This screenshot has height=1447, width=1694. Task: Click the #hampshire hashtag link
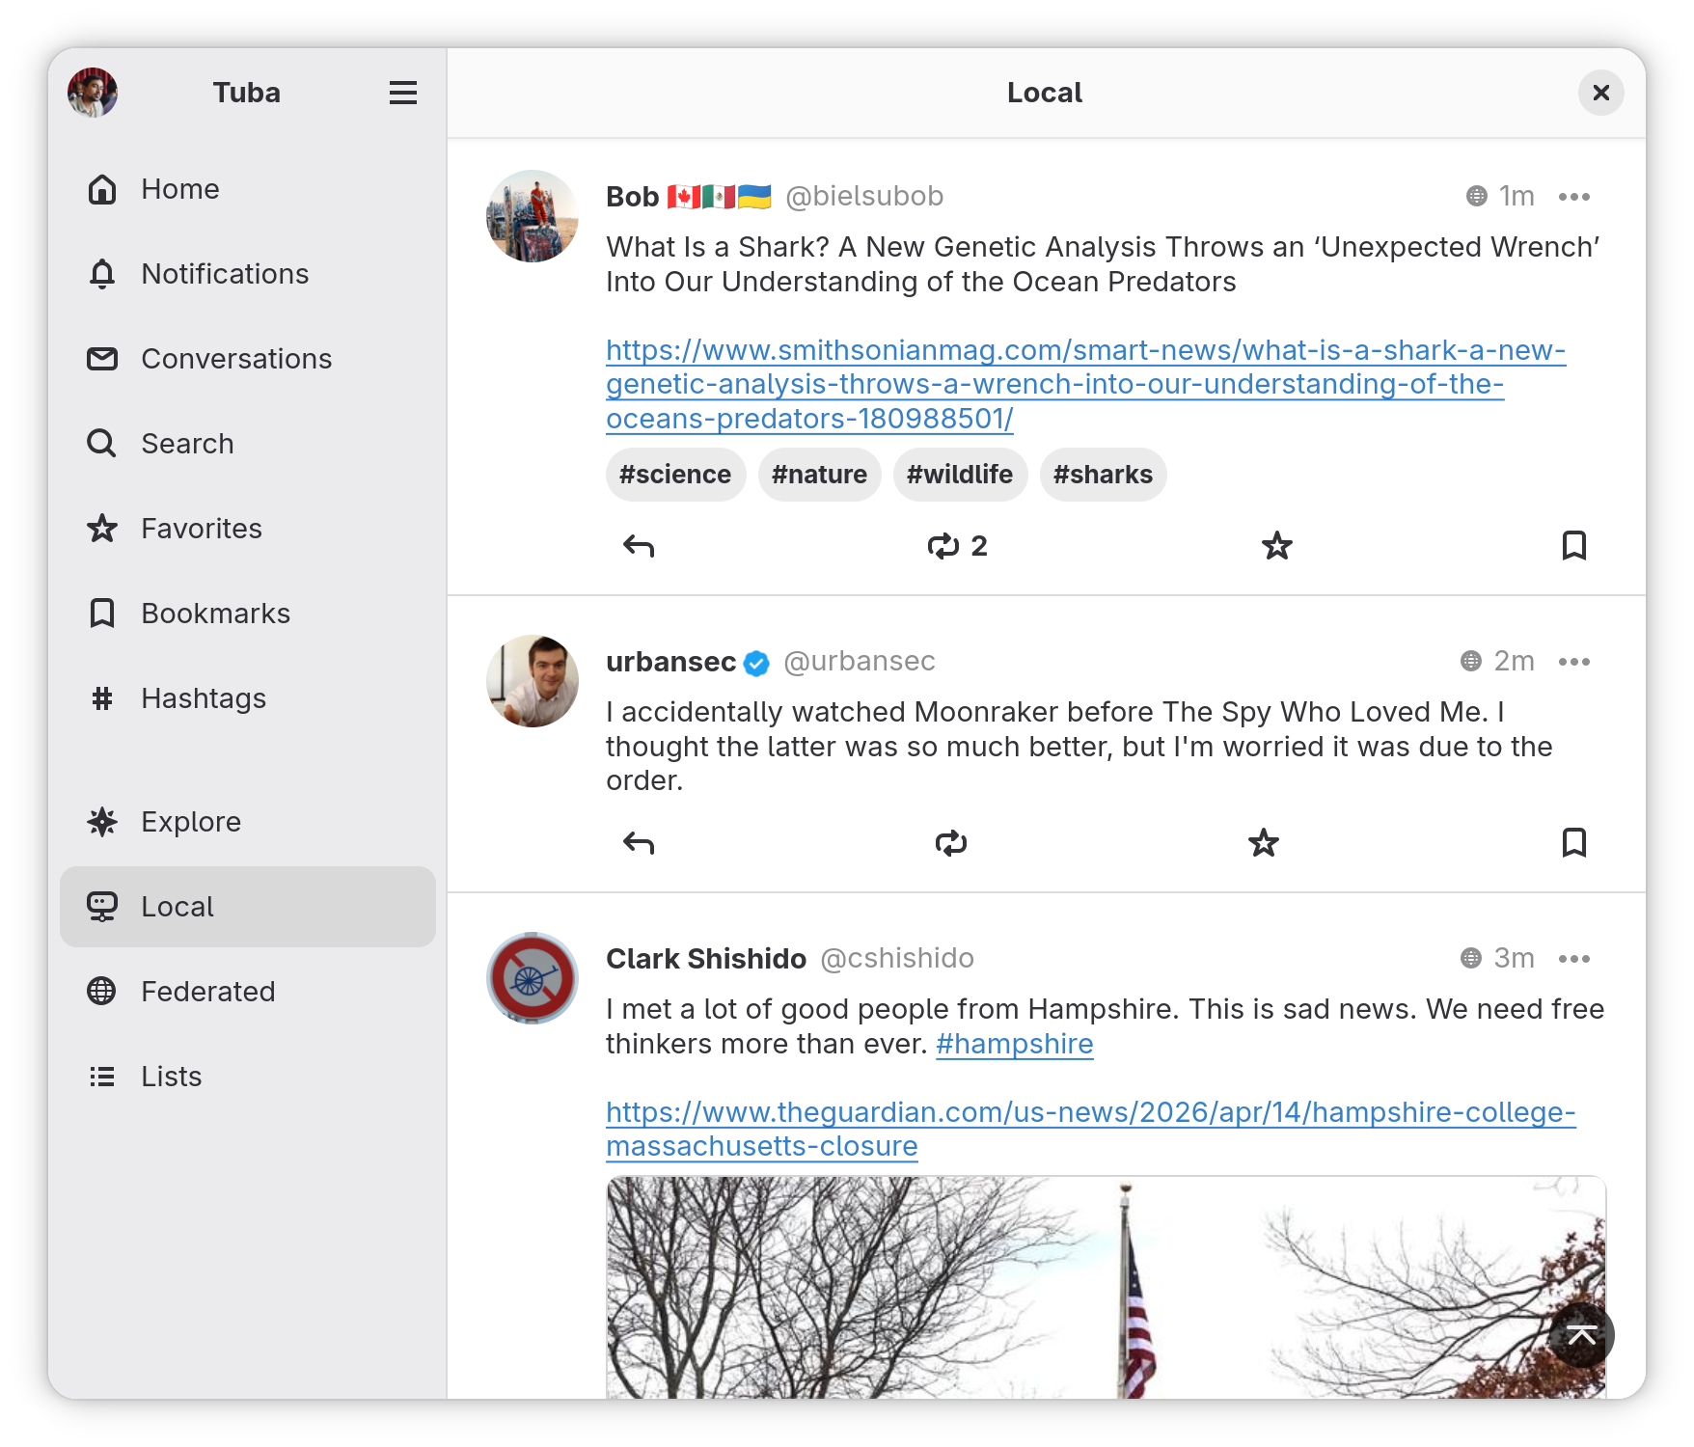click(x=1014, y=1043)
